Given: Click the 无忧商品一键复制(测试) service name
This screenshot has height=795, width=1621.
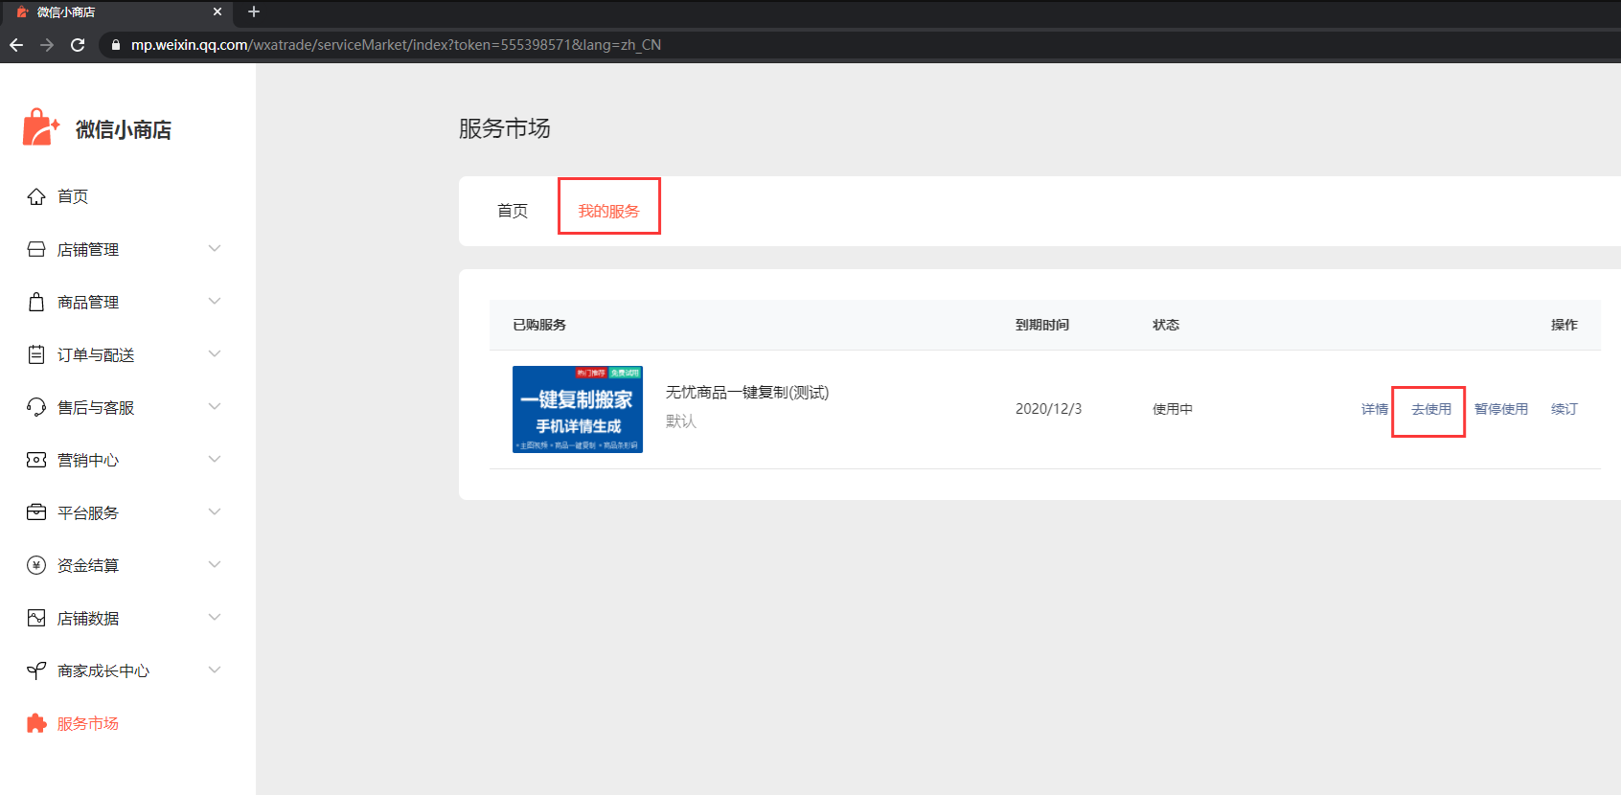Looking at the screenshot, I should (747, 392).
